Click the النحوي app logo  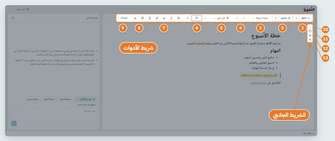[x=309, y=10]
